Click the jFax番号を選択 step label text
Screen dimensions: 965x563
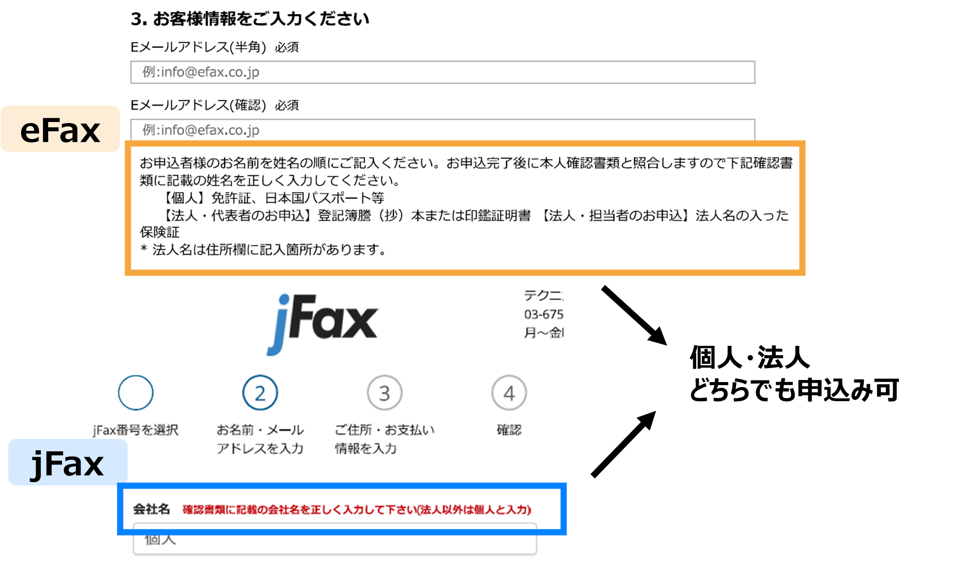136,430
